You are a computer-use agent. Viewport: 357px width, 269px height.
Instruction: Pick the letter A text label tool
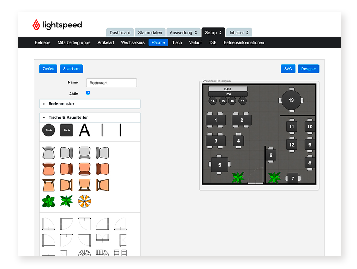tap(85, 130)
